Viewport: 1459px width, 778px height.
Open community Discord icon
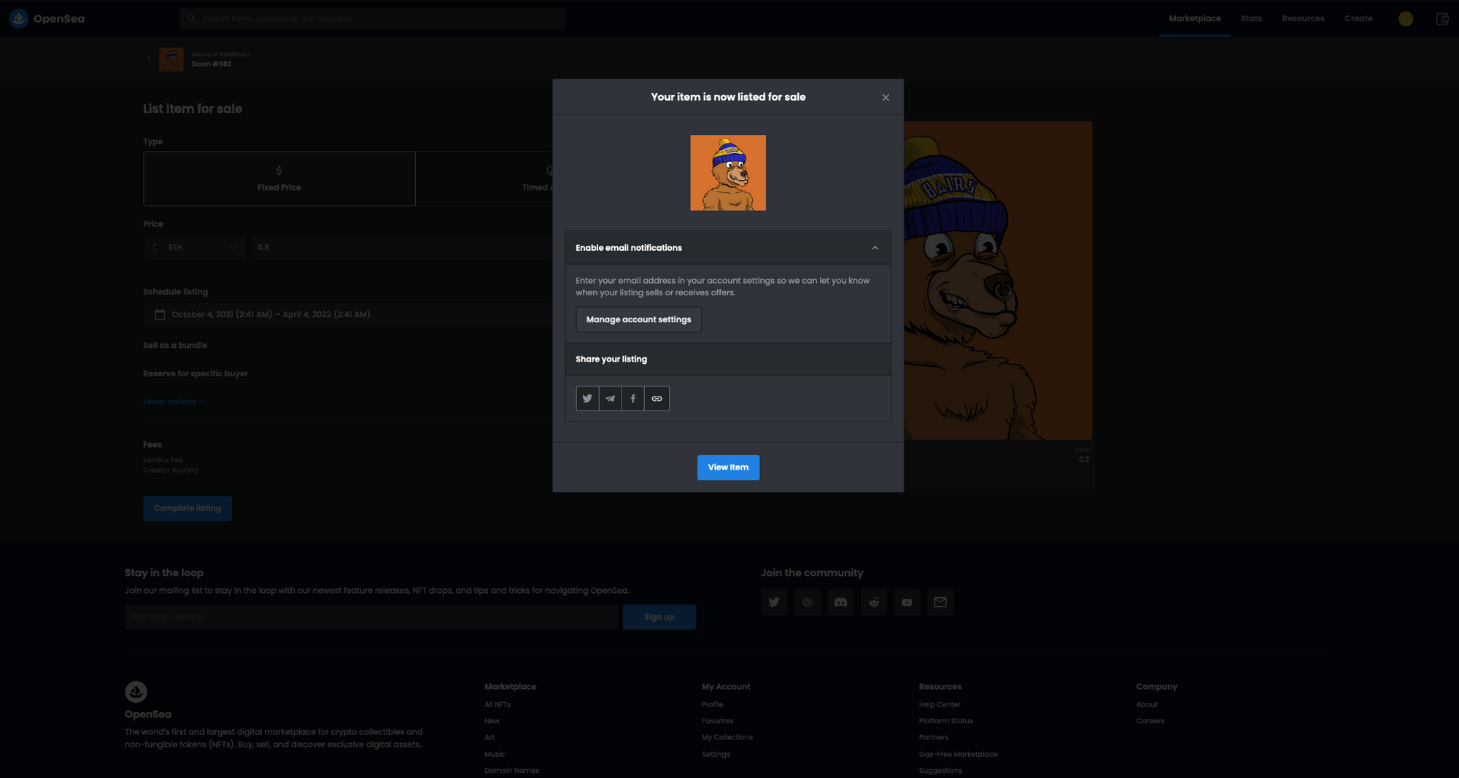coord(840,602)
